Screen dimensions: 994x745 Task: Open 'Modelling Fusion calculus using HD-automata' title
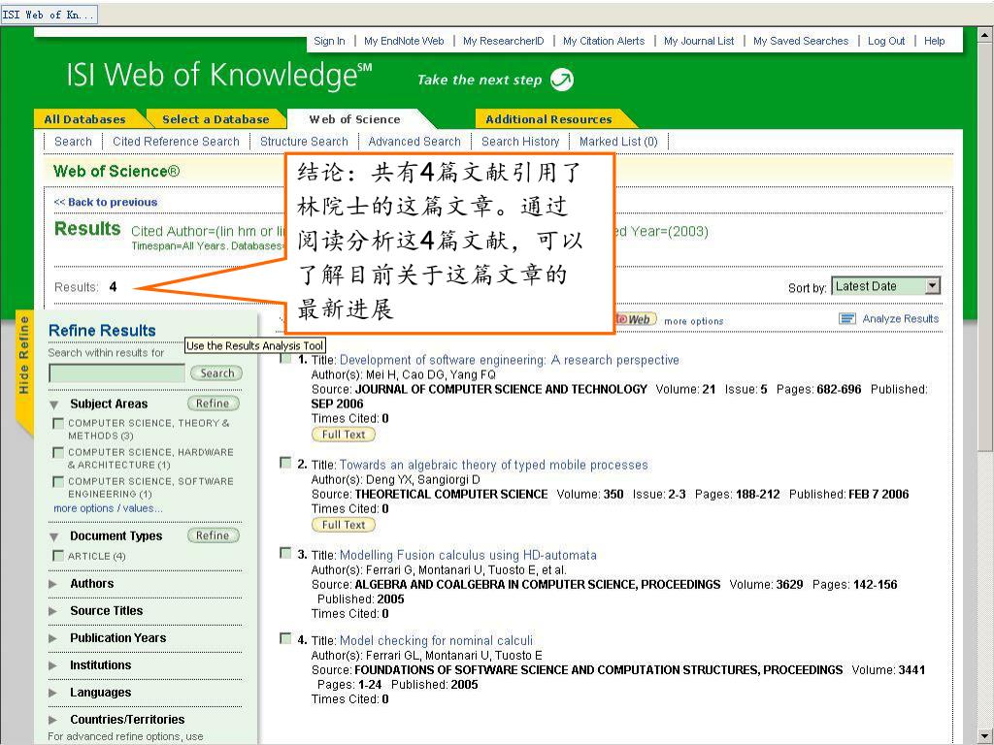click(x=468, y=555)
